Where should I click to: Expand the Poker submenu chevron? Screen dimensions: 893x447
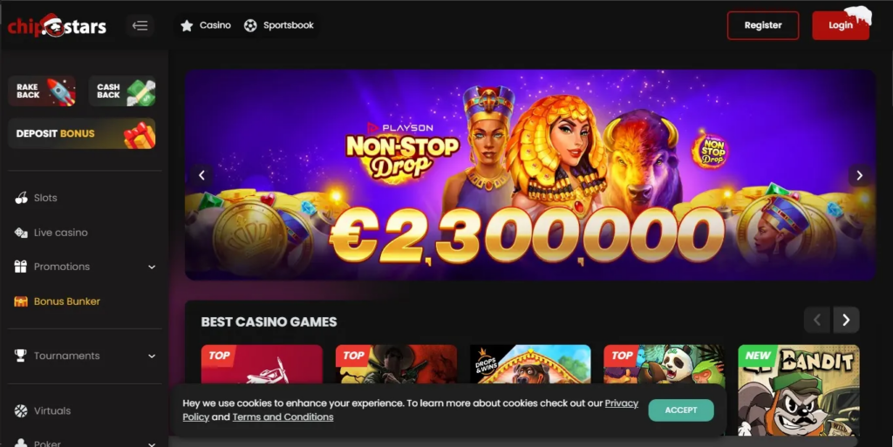(152, 444)
